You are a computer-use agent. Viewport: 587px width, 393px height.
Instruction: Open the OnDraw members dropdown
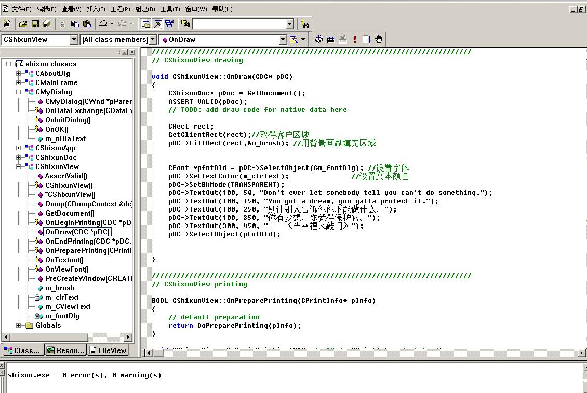[283, 39]
